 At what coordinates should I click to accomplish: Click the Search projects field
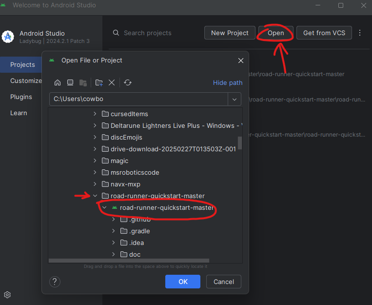pyautogui.click(x=148, y=33)
